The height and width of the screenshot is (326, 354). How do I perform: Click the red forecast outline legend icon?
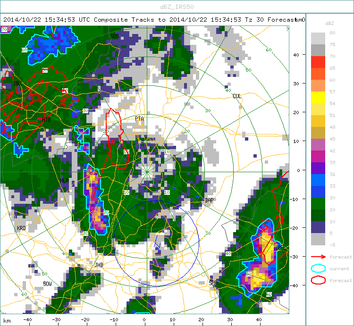[x=318, y=280]
